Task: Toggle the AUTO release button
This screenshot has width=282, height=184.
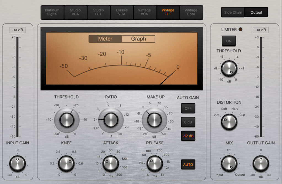Action: pyautogui.click(x=188, y=165)
